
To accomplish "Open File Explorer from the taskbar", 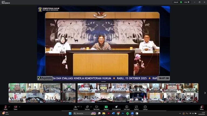I will point(104,113).
